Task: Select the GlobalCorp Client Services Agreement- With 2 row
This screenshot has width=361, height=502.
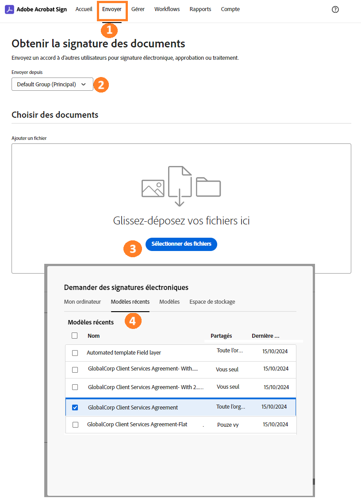Action: [146, 386]
